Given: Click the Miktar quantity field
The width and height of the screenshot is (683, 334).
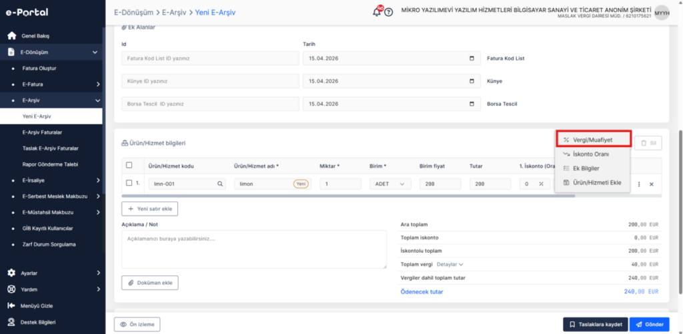Looking at the screenshot, I should click(x=340, y=184).
